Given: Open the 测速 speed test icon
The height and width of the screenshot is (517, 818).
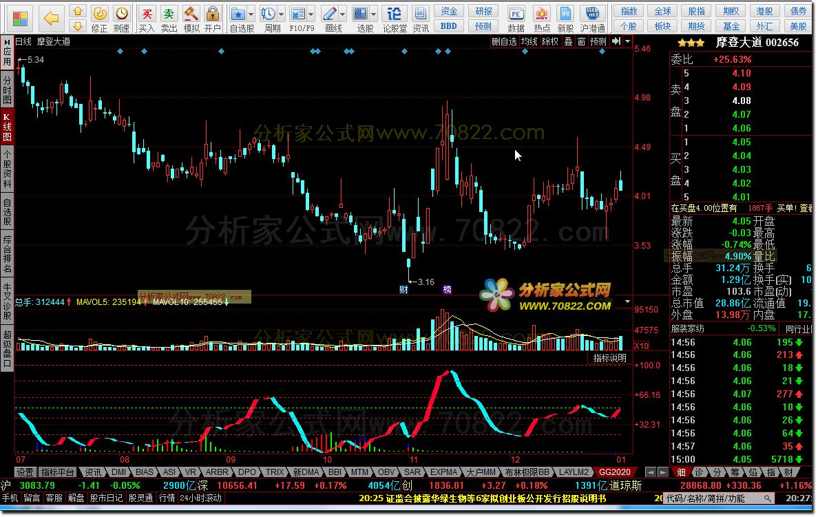Looking at the screenshot, I should coord(122,19).
